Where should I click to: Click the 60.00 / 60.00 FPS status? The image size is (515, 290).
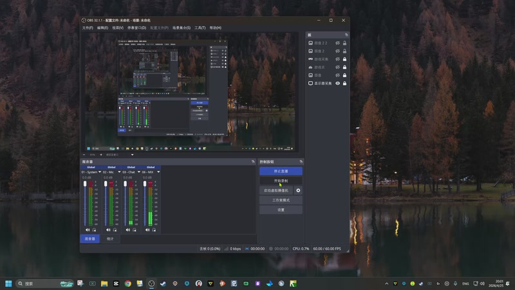(327, 249)
